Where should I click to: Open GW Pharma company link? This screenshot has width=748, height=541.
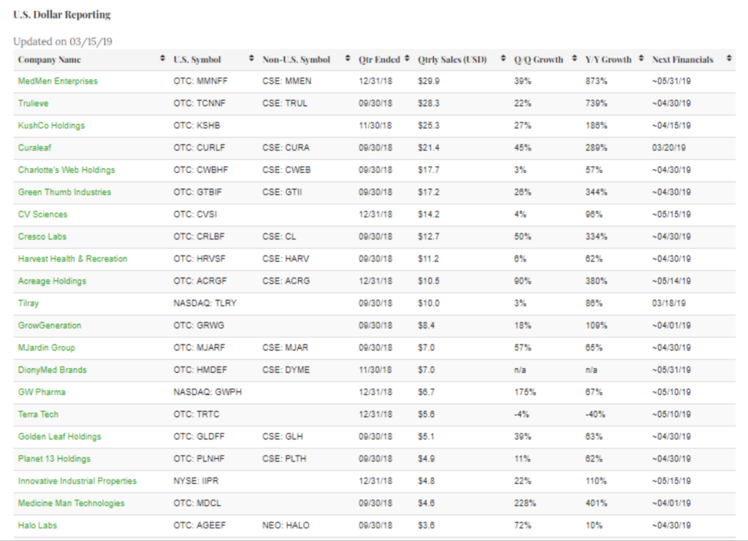42,392
